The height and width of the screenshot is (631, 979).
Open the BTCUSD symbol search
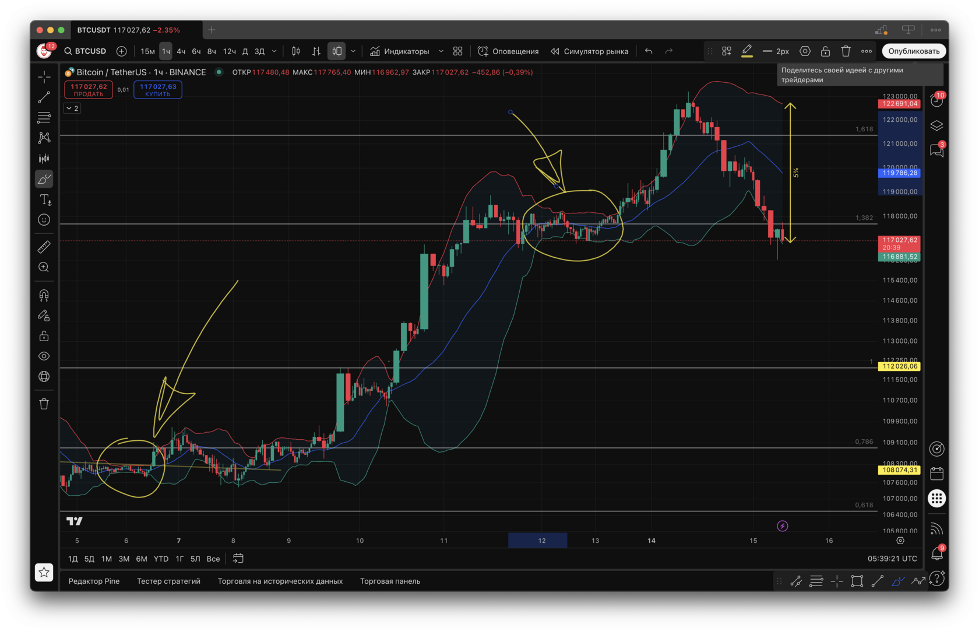click(x=86, y=51)
